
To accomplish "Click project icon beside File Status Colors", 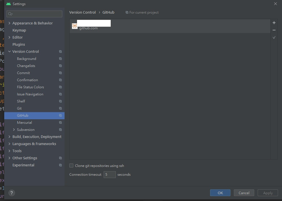I will [60, 87].
